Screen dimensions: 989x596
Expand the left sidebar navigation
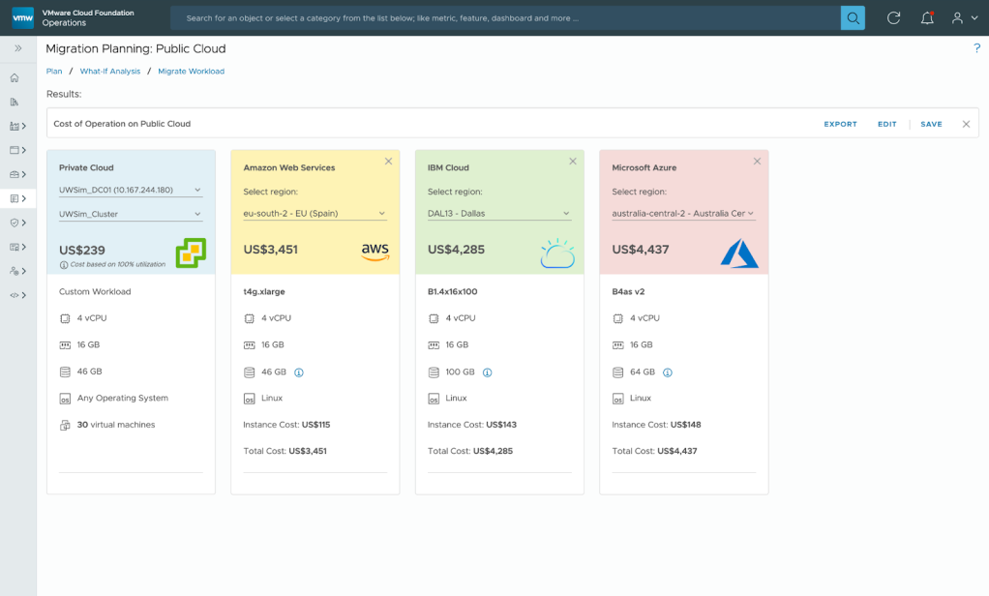click(x=18, y=48)
